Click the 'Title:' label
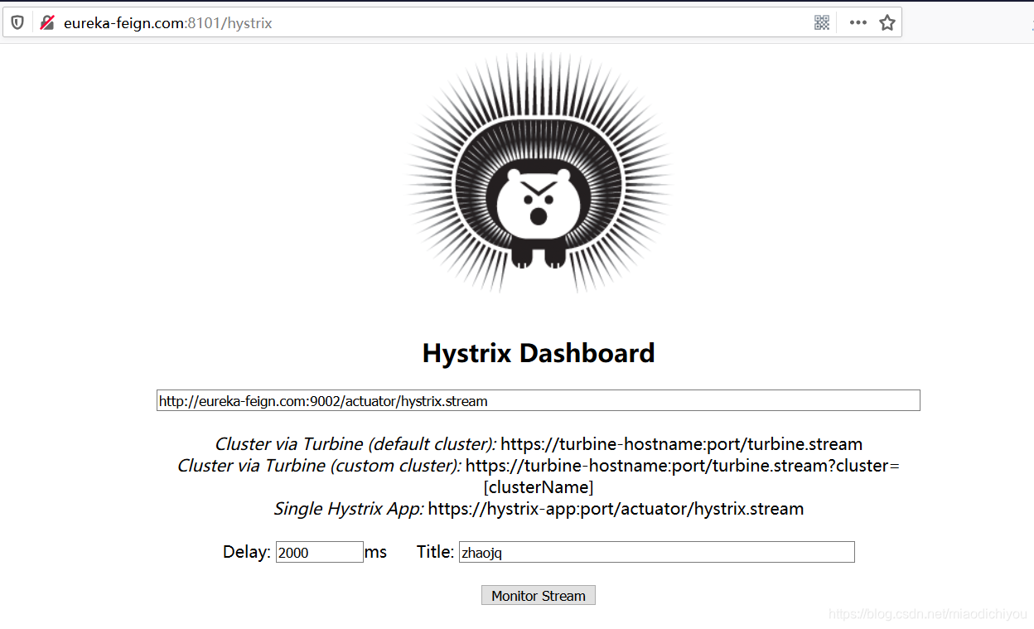Screen dimensions: 1034x629 (x=435, y=552)
